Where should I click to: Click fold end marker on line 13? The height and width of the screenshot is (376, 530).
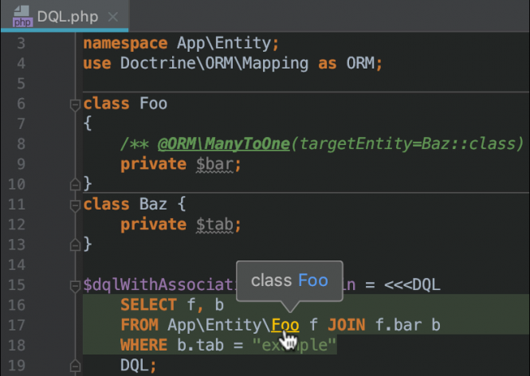[x=75, y=245]
